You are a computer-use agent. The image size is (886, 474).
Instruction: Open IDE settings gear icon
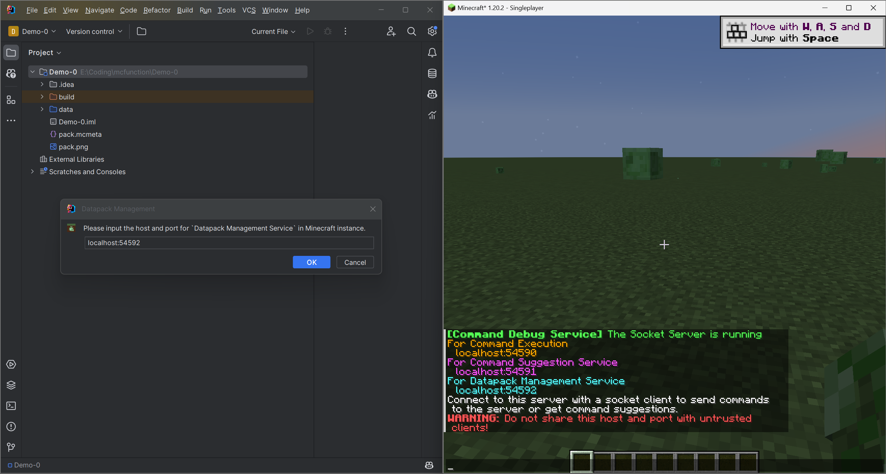(x=432, y=32)
